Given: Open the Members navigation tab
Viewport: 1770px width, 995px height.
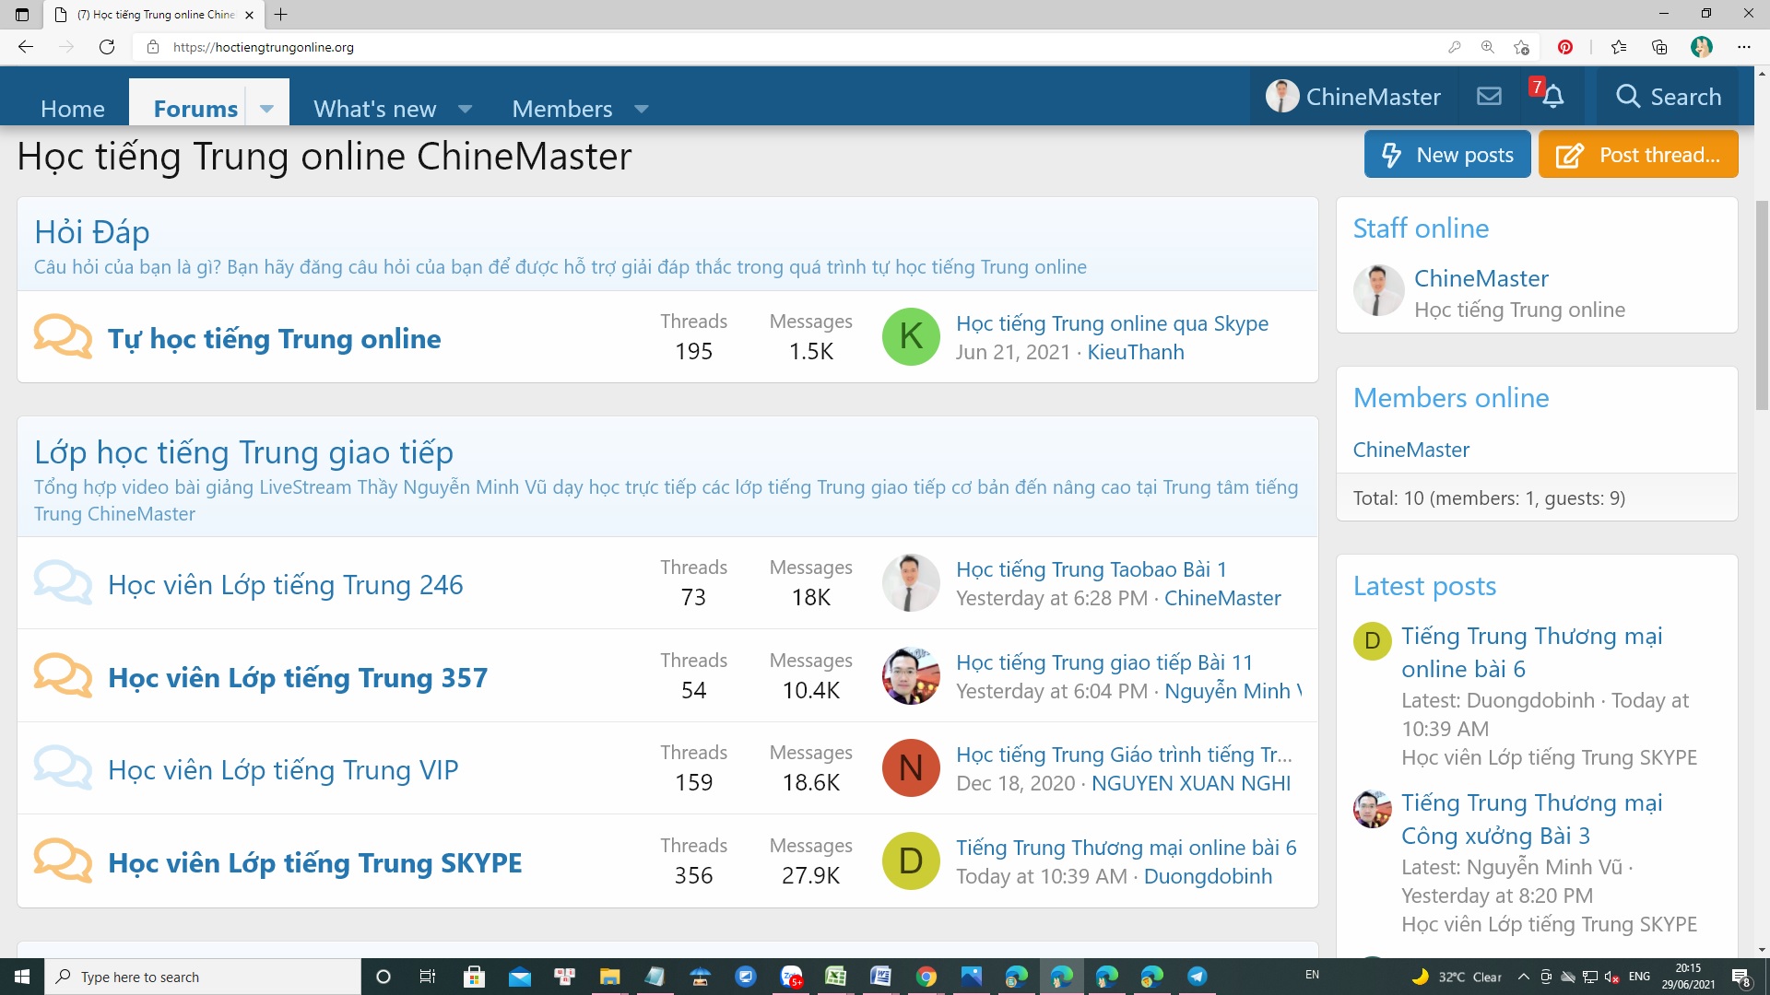Looking at the screenshot, I should coord(561,109).
